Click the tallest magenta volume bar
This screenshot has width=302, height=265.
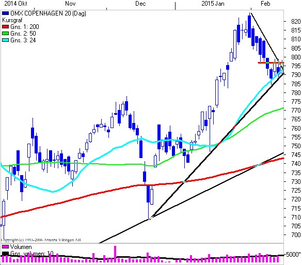(115, 254)
